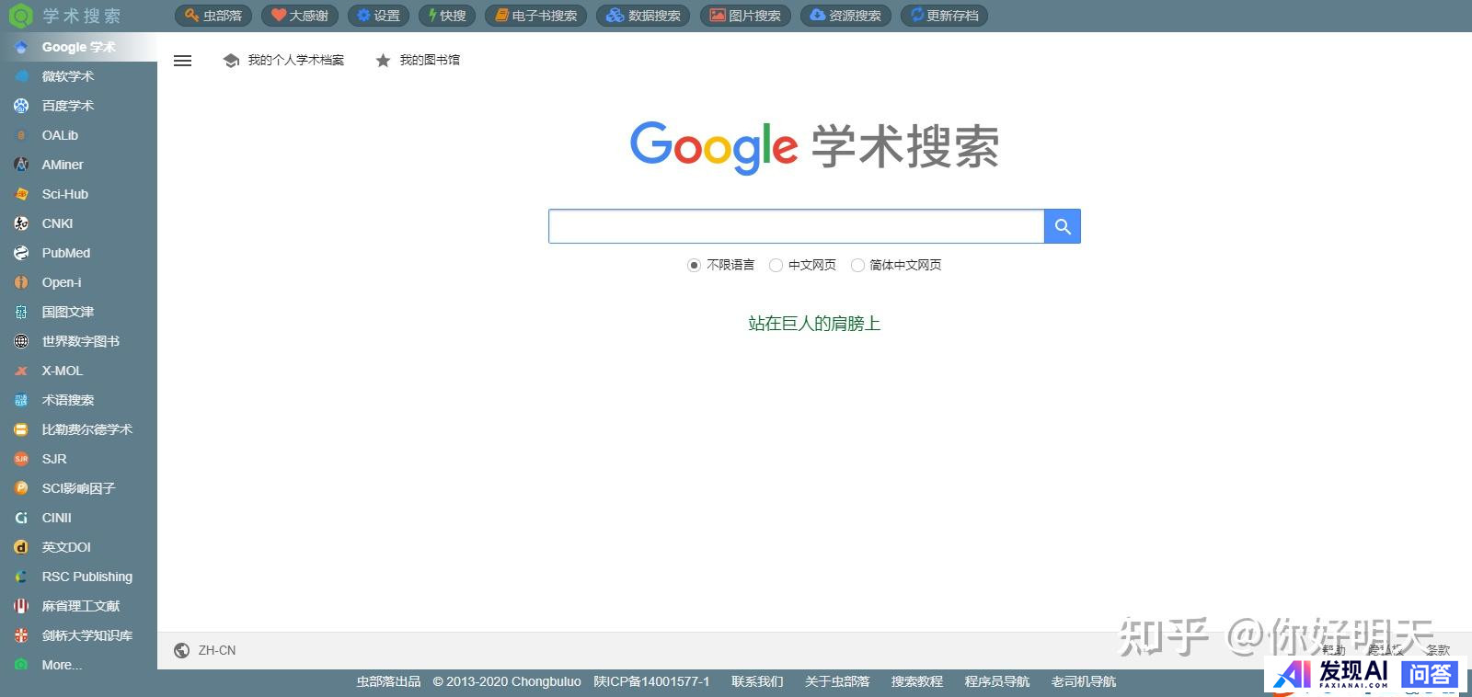
Task: Switch to 资源搜索 tab
Action: click(845, 16)
